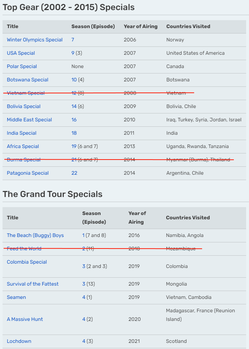Open A Massive Hunt link
The height and width of the screenshot is (349, 249).
pos(25,319)
